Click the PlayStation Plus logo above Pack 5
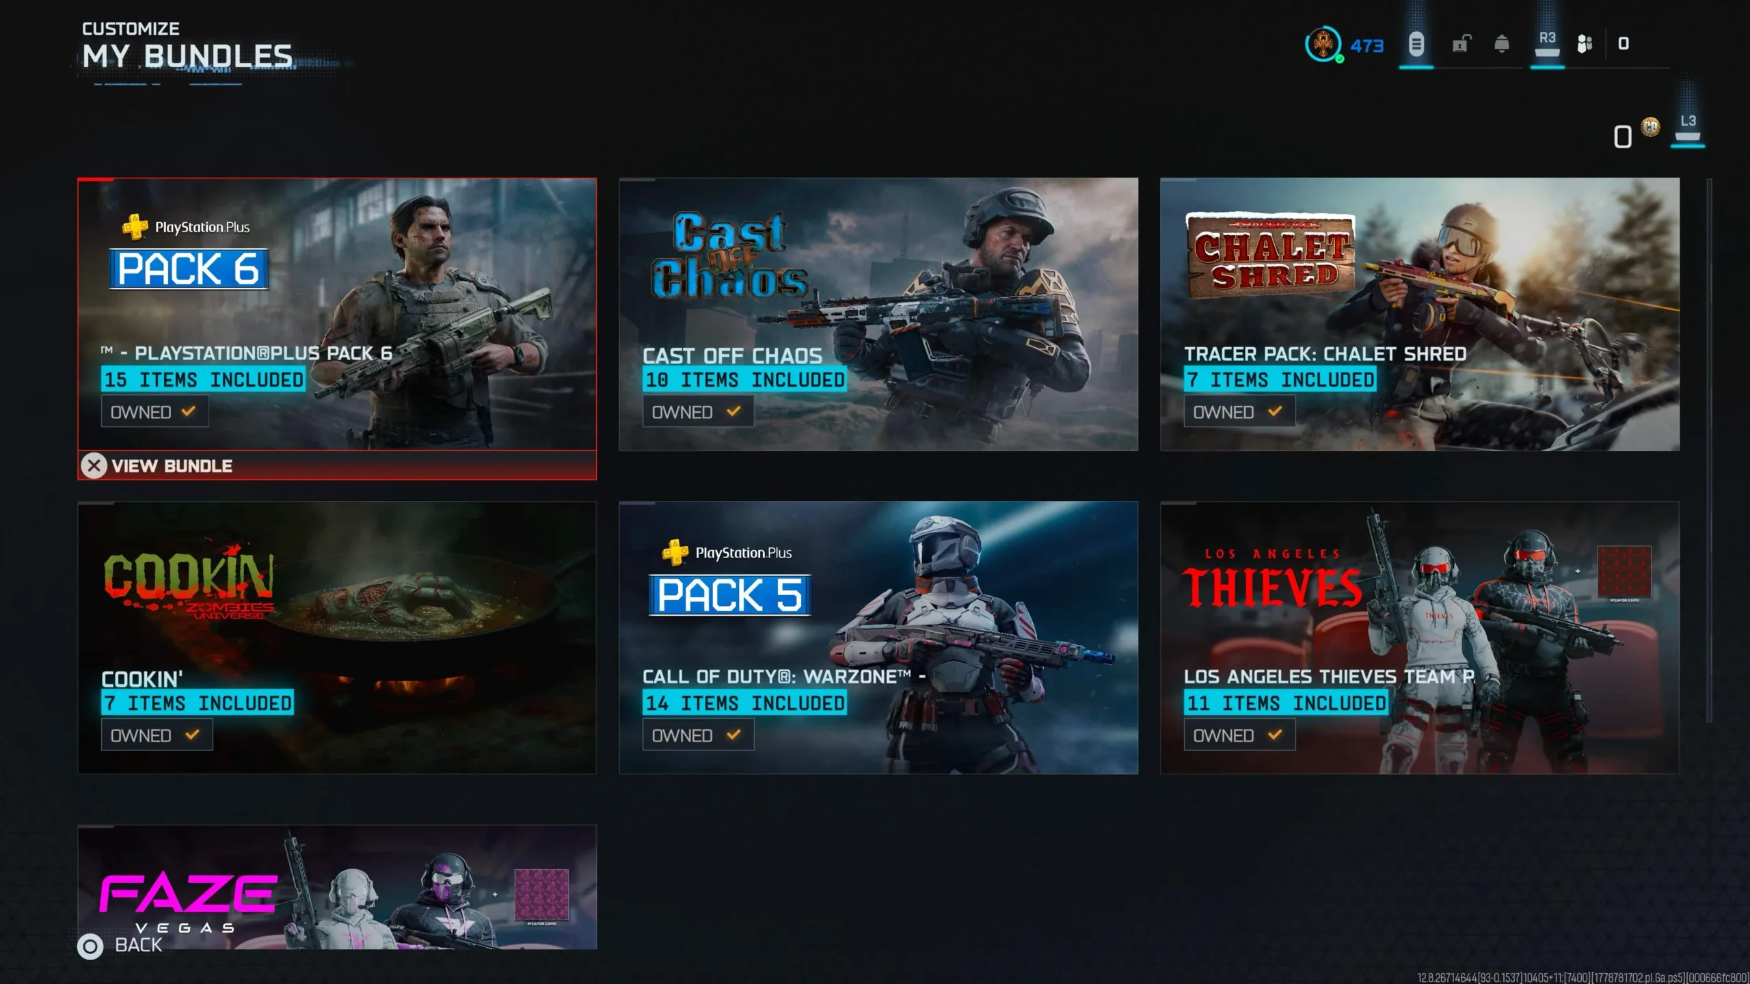1750x984 pixels. click(727, 552)
